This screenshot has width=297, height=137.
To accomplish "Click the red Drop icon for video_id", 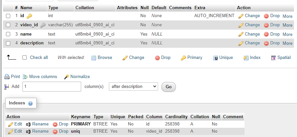I will click(266, 25).
